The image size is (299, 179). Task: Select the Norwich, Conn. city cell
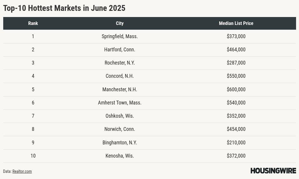(x=120, y=129)
